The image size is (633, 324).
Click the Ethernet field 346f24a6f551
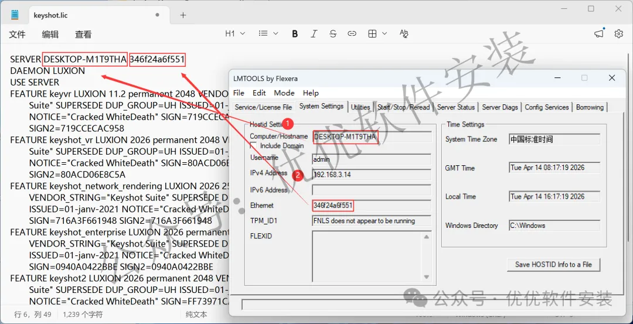click(372, 206)
